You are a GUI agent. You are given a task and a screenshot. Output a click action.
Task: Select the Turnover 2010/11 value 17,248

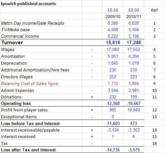point(134,43)
